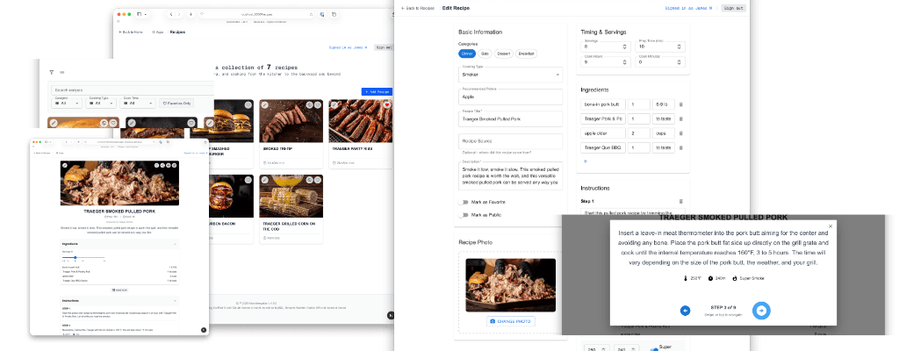
Task: Click the Search recipes input field
Action: click(x=132, y=90)
